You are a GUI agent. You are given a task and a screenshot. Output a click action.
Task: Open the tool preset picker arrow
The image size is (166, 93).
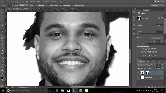pyautogui.click(x=6, y=5)
